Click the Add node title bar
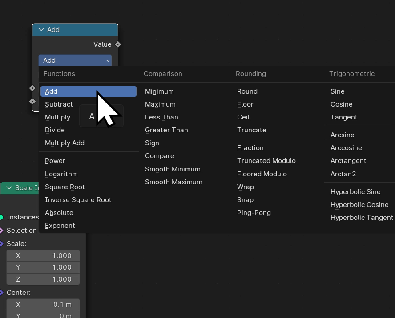395x318 pixels. pyautogui.click(x=75, y=30)
